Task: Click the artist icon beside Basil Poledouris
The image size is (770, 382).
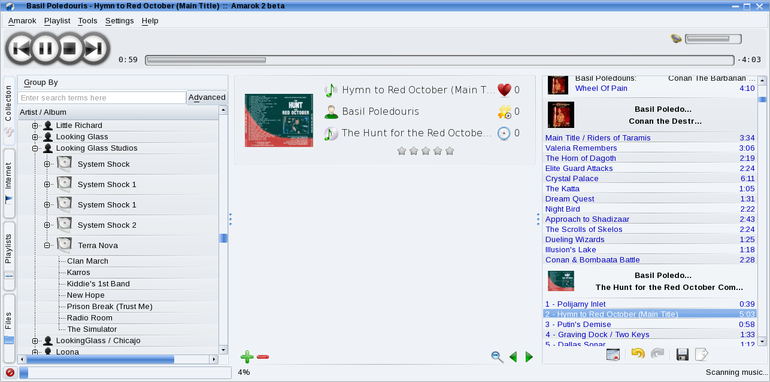Action: [331, 112]
